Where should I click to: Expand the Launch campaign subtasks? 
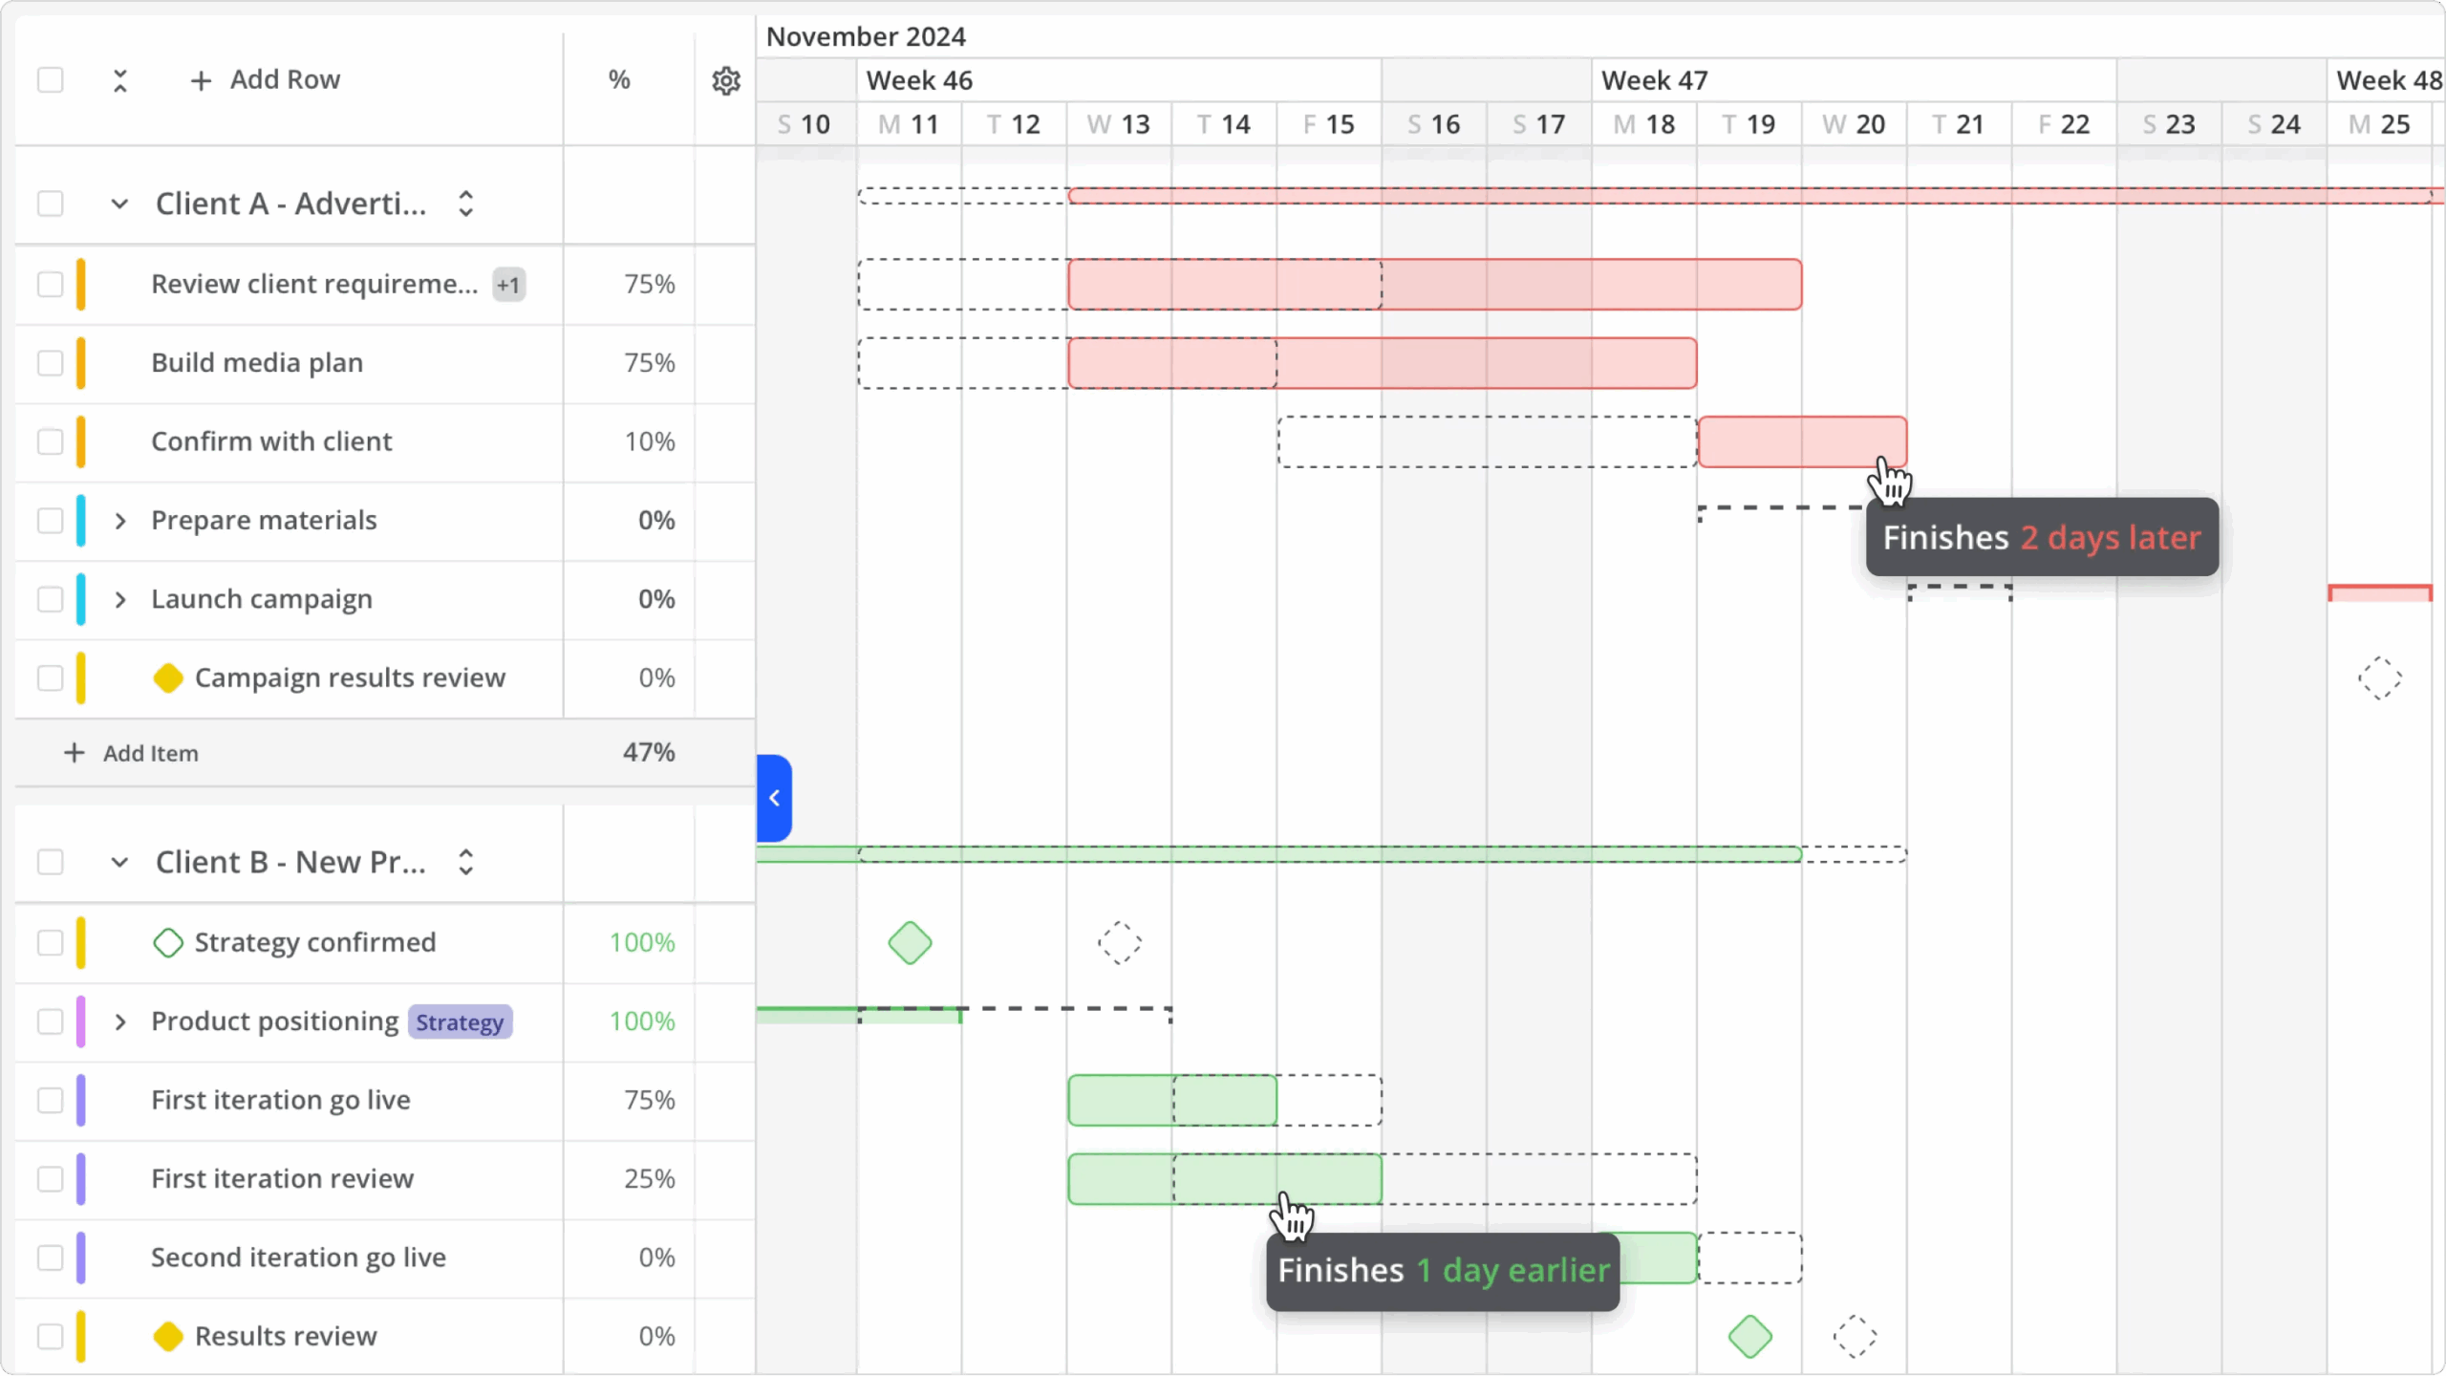click(x=120, y=599)
